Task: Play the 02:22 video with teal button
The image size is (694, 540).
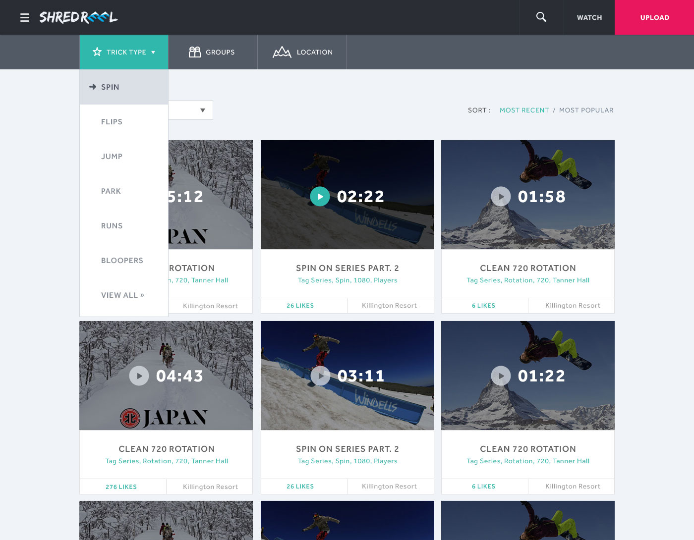Action: [320, 197]
